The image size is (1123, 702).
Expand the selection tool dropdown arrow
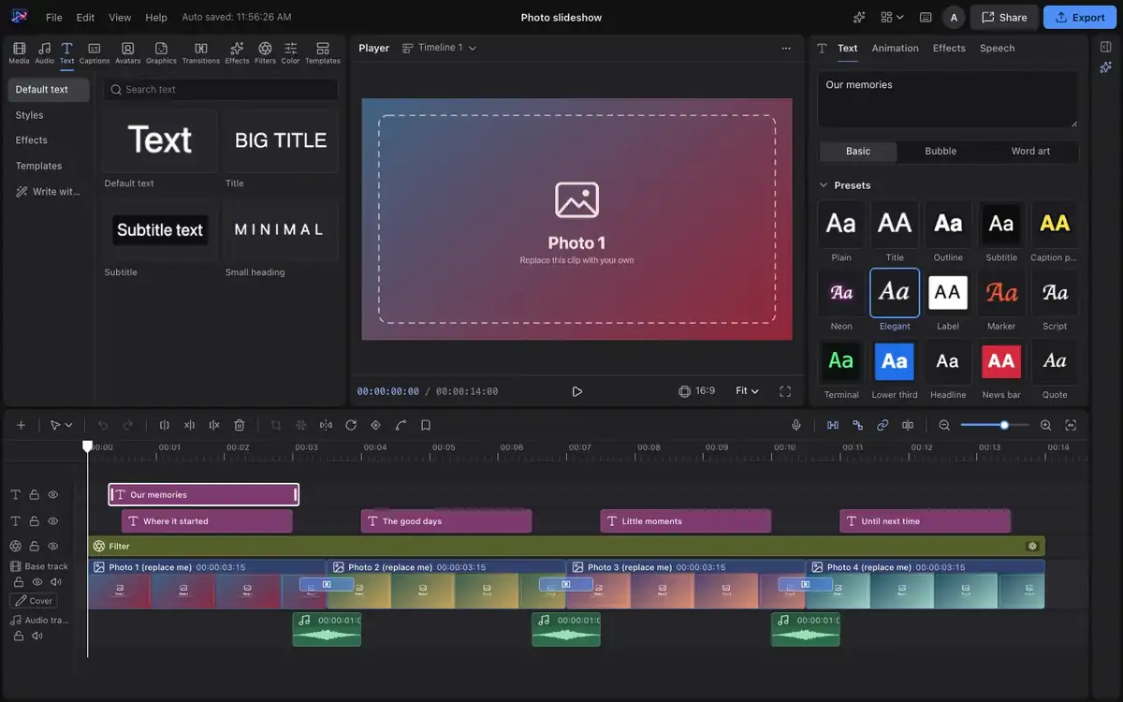(x=68, y=425)
